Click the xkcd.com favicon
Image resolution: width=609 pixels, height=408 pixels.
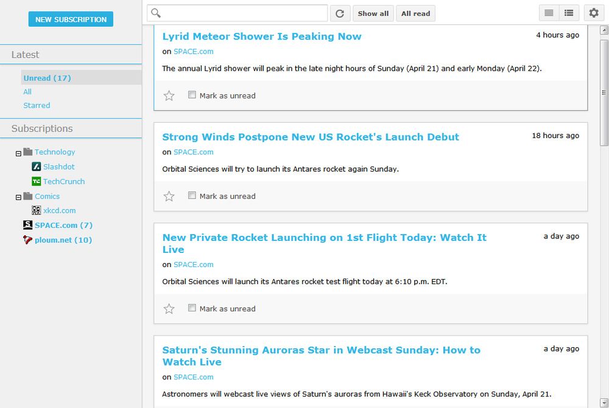click(36, 210)
